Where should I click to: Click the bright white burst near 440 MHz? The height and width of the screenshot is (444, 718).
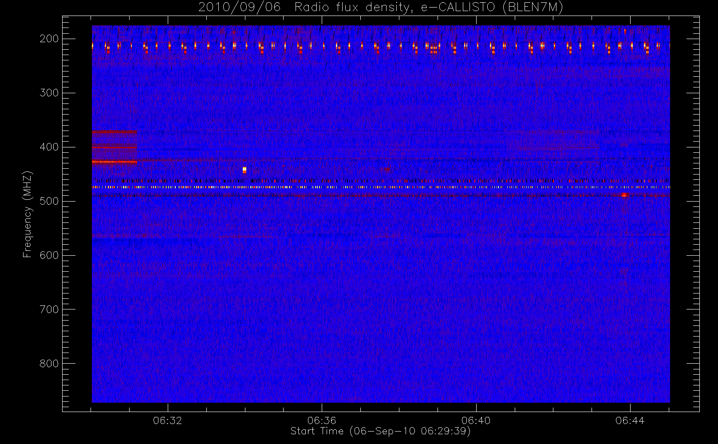(245, 170)
